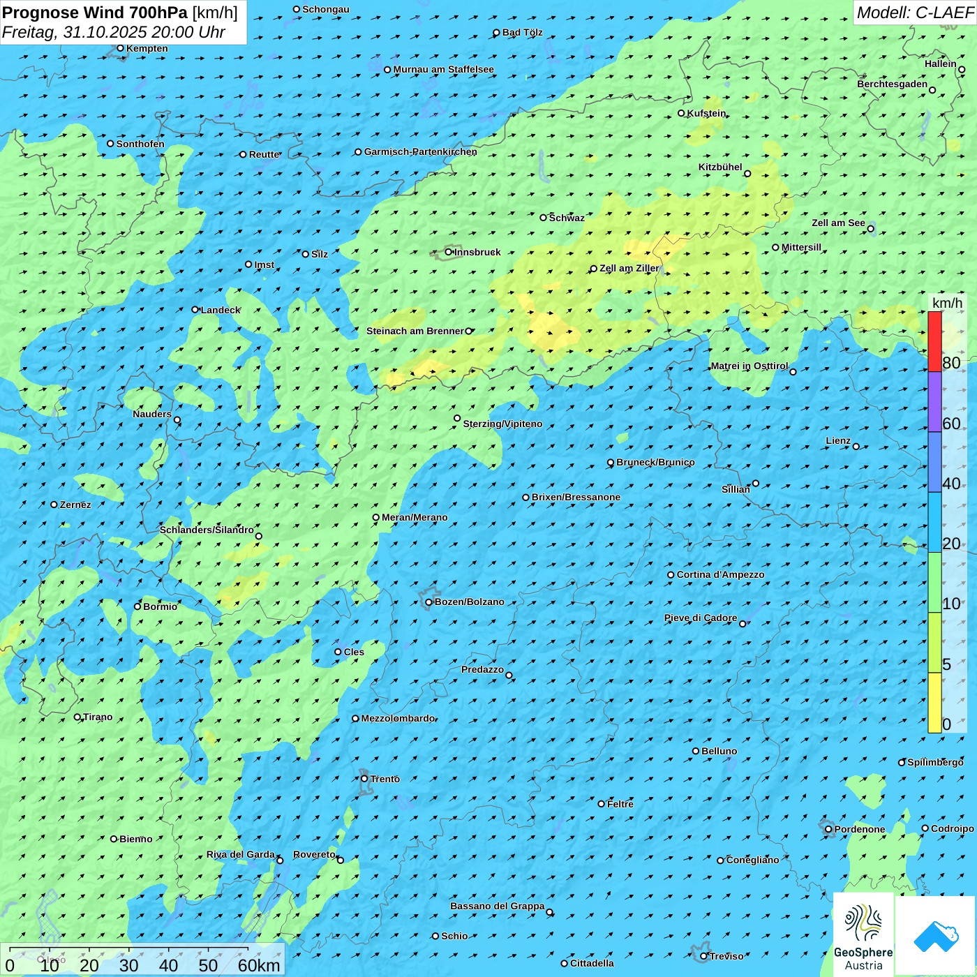This screenshot has height=977, width=977.
Task: Click the 'Kempten' label
Action: (147, 49)
